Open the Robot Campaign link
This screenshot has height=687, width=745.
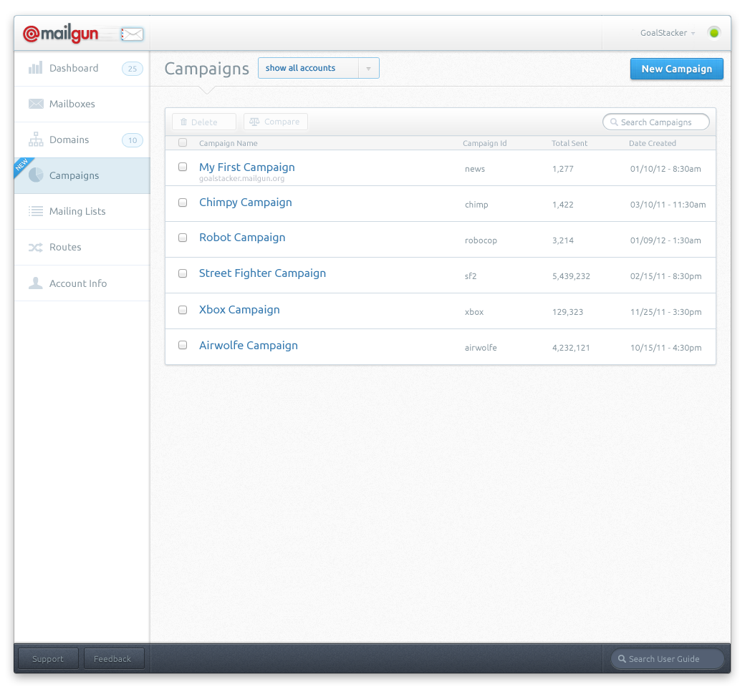242,238
